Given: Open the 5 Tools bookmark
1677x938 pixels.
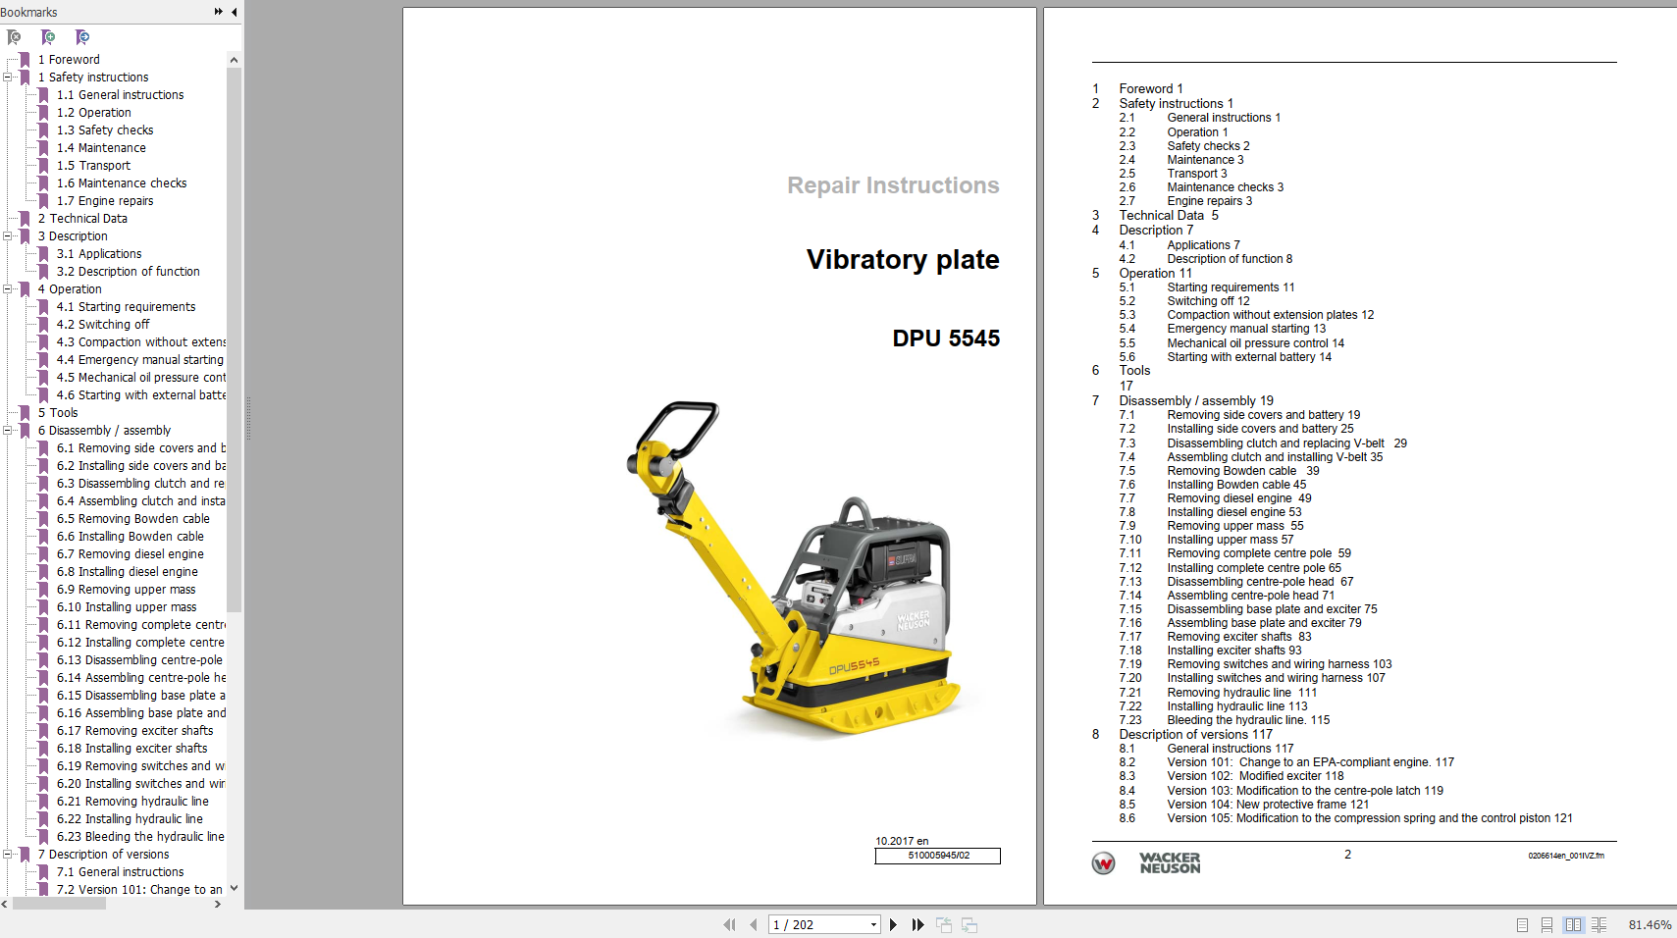Looking at the screenshot, I should pos(58,412).
